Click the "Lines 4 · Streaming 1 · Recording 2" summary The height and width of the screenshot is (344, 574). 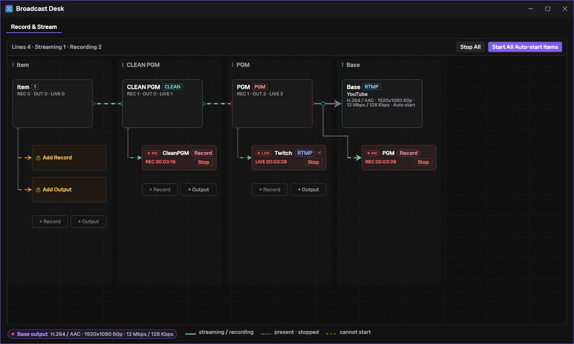click(57, 47)
